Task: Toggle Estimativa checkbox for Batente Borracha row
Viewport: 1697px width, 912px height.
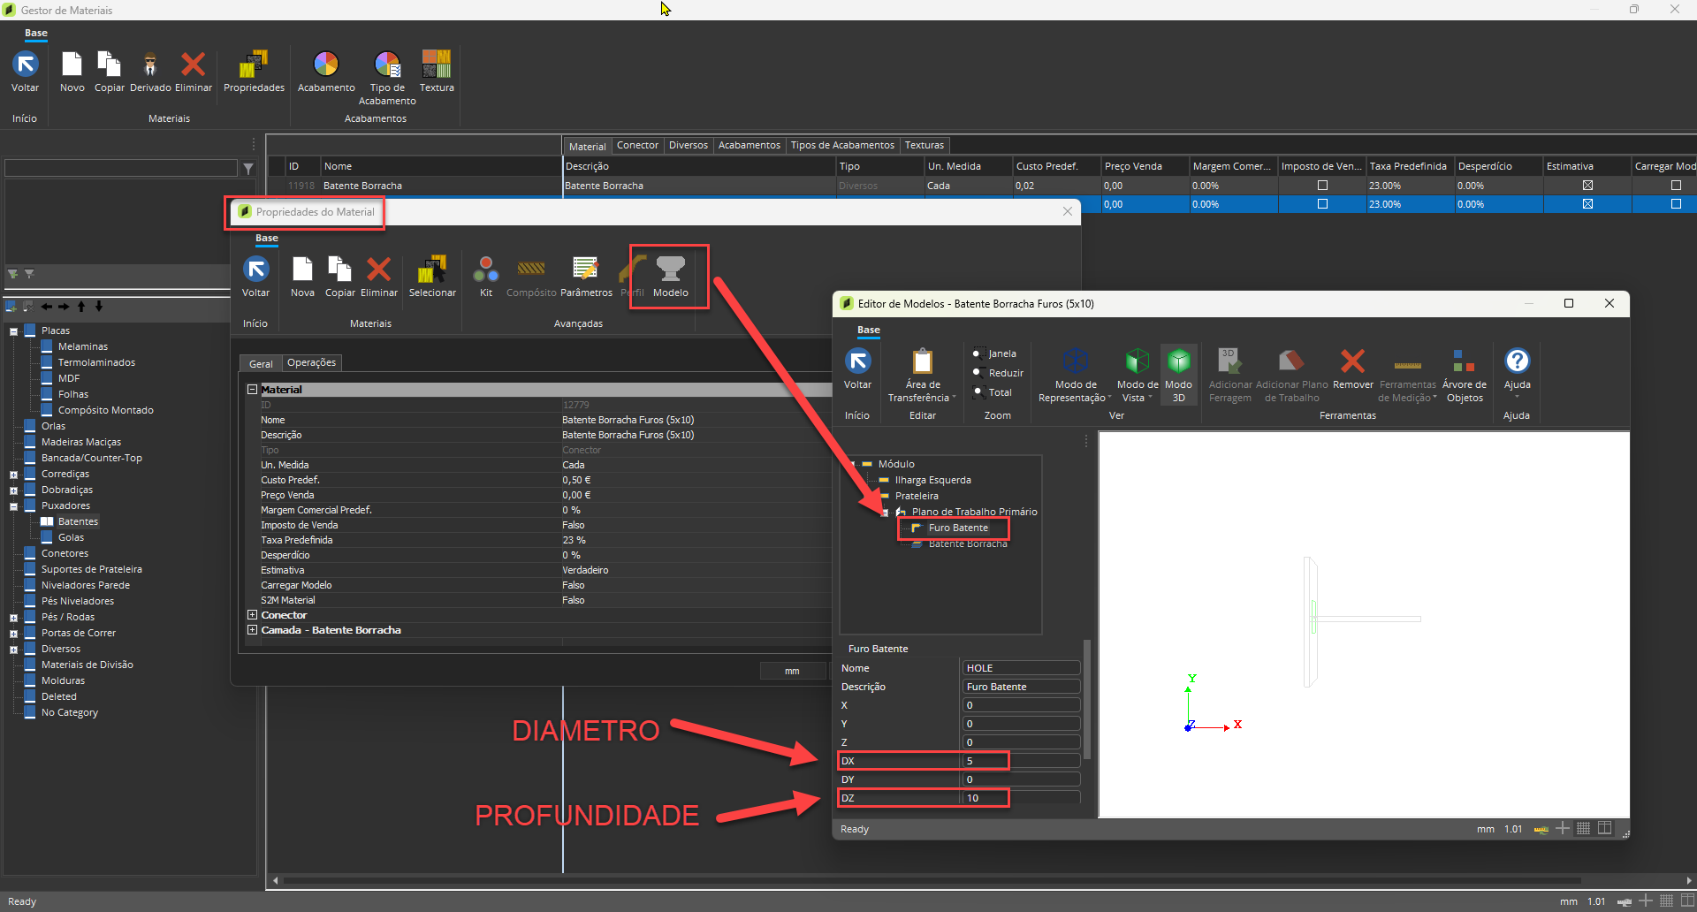Action: click(x=1587, y=186)
